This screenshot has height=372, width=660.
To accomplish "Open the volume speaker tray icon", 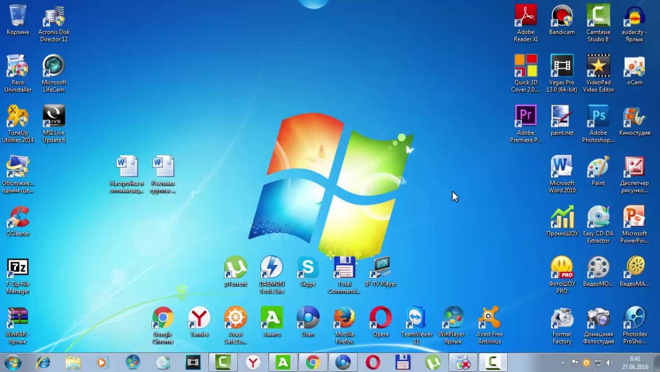I will (609, 362).
